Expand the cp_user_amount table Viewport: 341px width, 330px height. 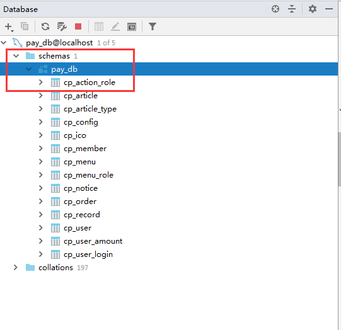point(41,241)
